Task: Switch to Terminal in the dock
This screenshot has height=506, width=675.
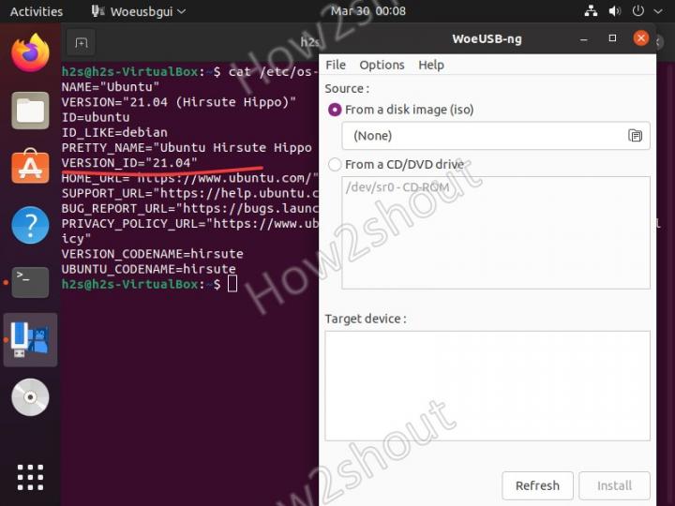Action: click(x=30, y=282)
